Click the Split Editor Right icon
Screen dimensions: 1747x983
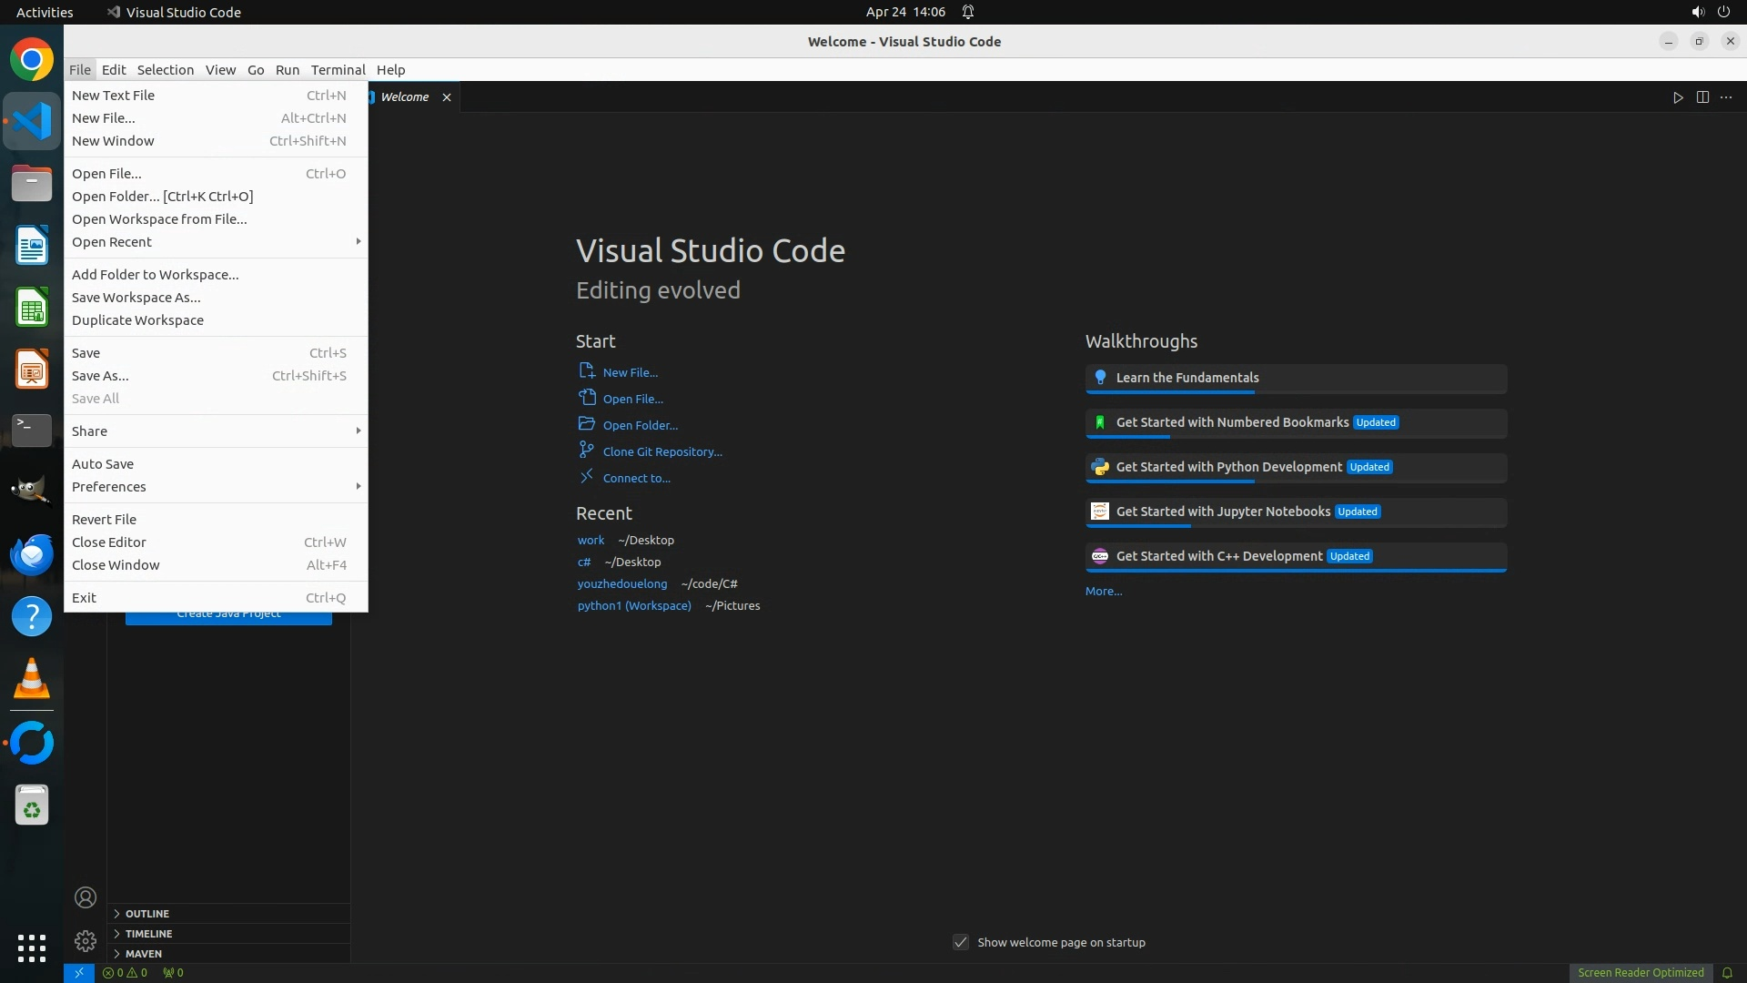(1702, 97)
